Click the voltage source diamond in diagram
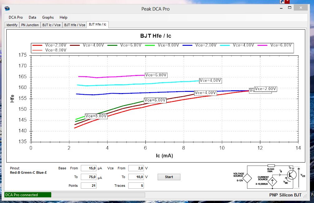The image size is (314, 203). click(x=247, y=178)
